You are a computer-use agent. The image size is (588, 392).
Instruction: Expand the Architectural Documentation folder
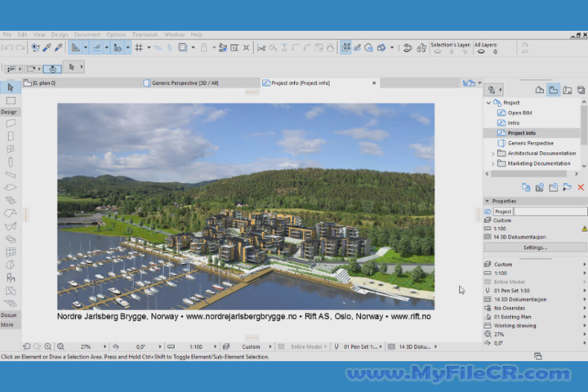point(492,154)
